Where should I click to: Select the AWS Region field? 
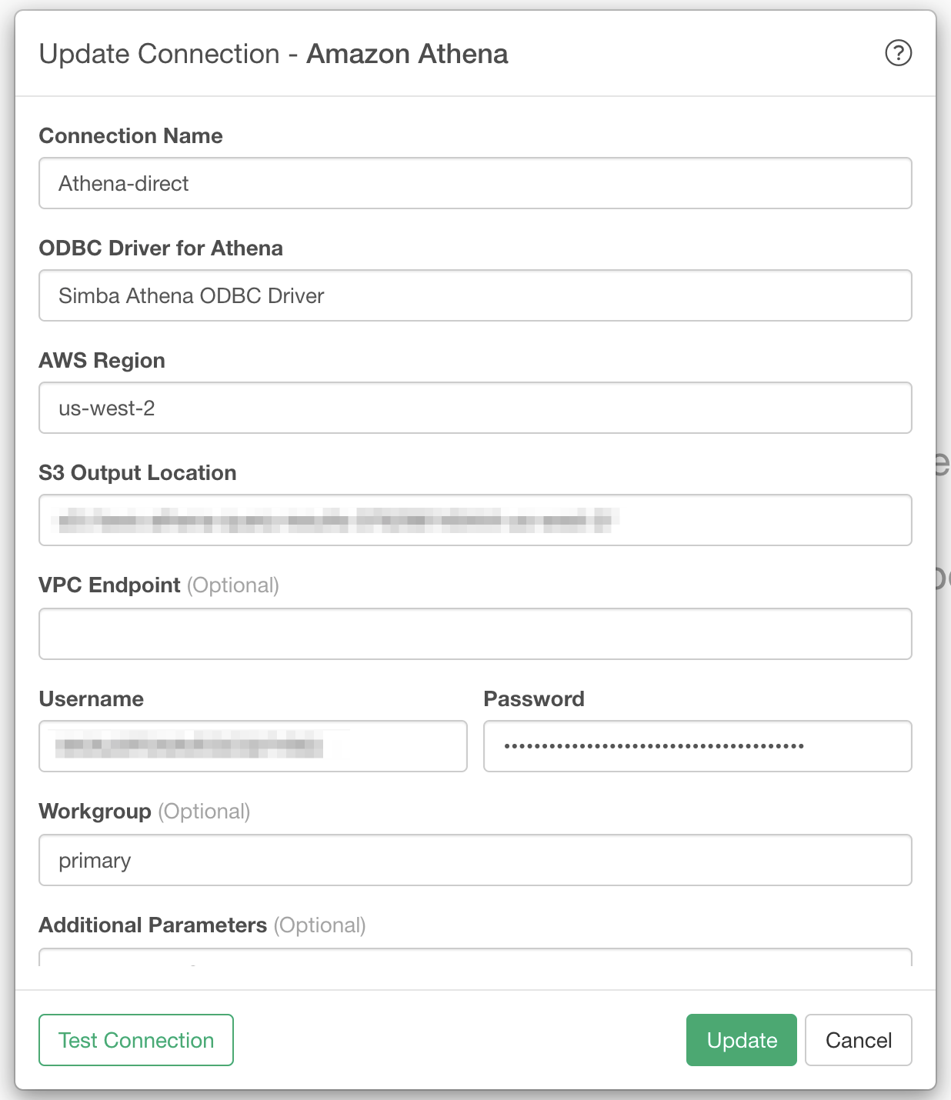point(475,408)
